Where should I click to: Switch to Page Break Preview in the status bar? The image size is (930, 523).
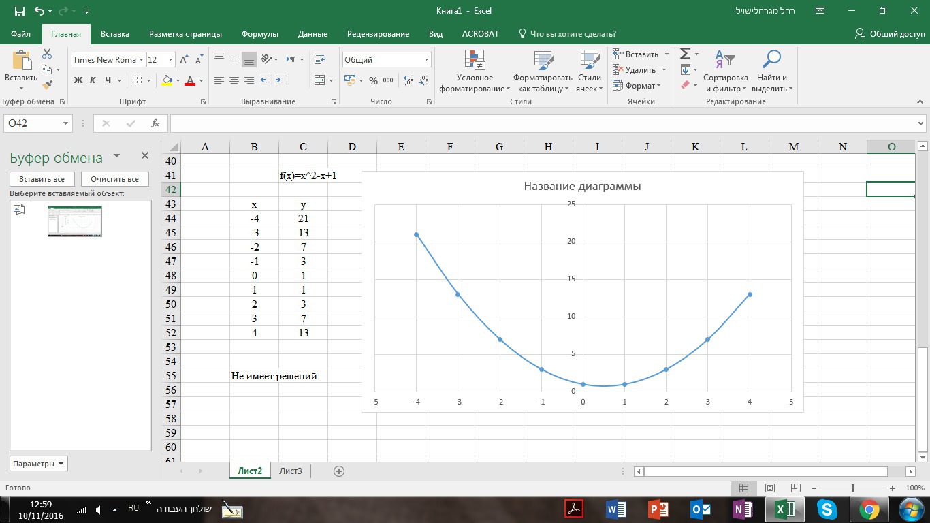tap(796, 488)
